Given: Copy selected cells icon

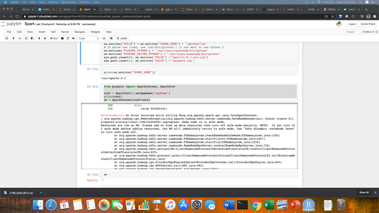Looking at the screenshot, I should (x=26, y=38).
